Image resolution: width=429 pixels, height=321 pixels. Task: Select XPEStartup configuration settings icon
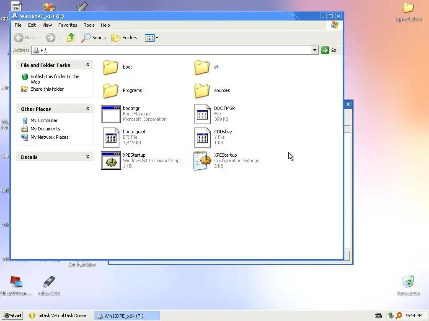coord(202,161)
